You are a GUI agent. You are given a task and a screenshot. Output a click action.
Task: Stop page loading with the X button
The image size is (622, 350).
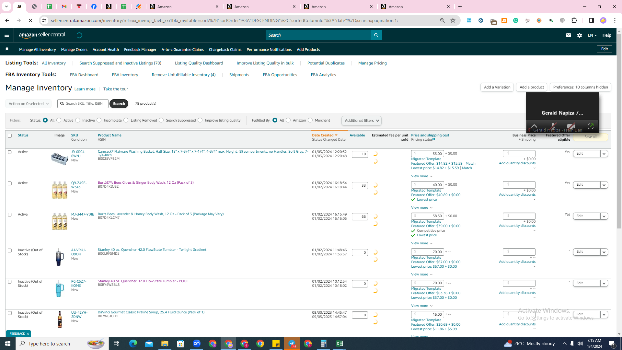30,20
